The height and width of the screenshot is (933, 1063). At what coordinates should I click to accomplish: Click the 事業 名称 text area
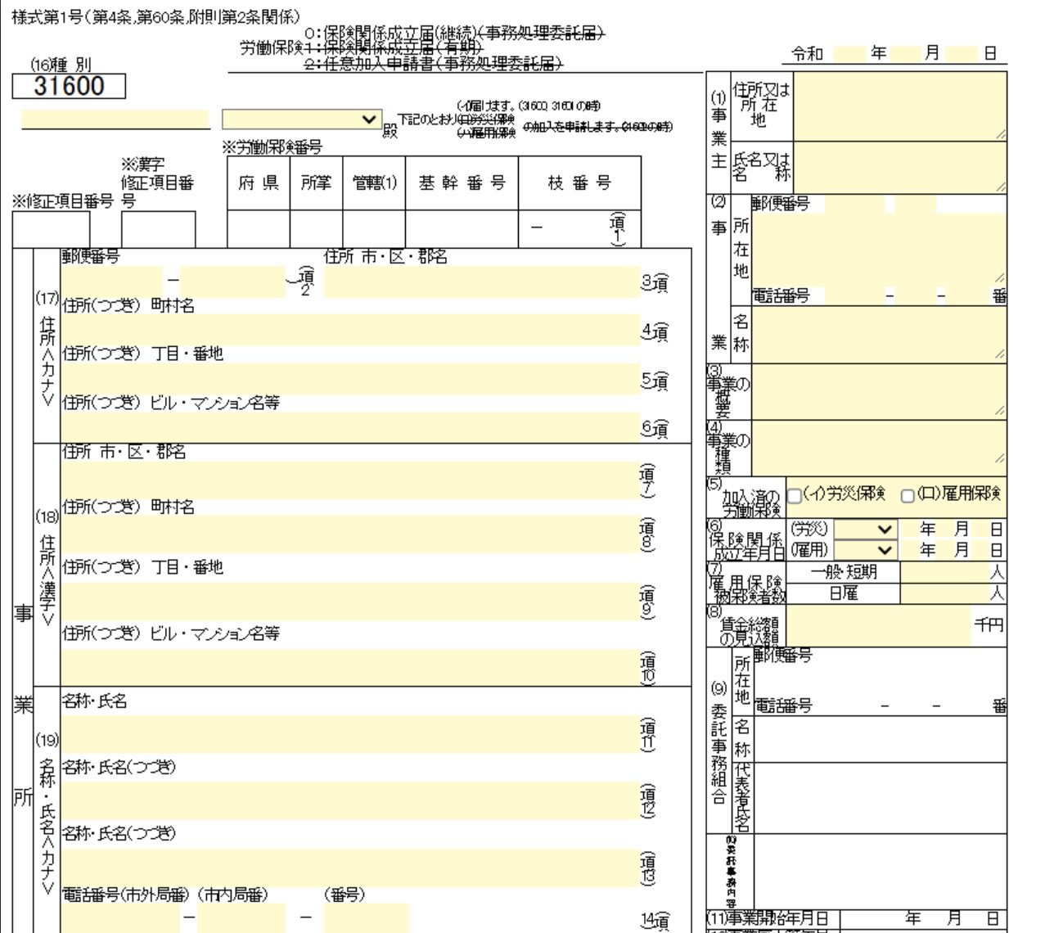point(878,334)
